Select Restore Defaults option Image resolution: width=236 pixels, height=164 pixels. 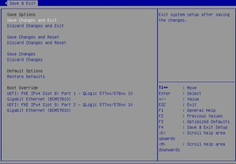(x=26, y=77)
